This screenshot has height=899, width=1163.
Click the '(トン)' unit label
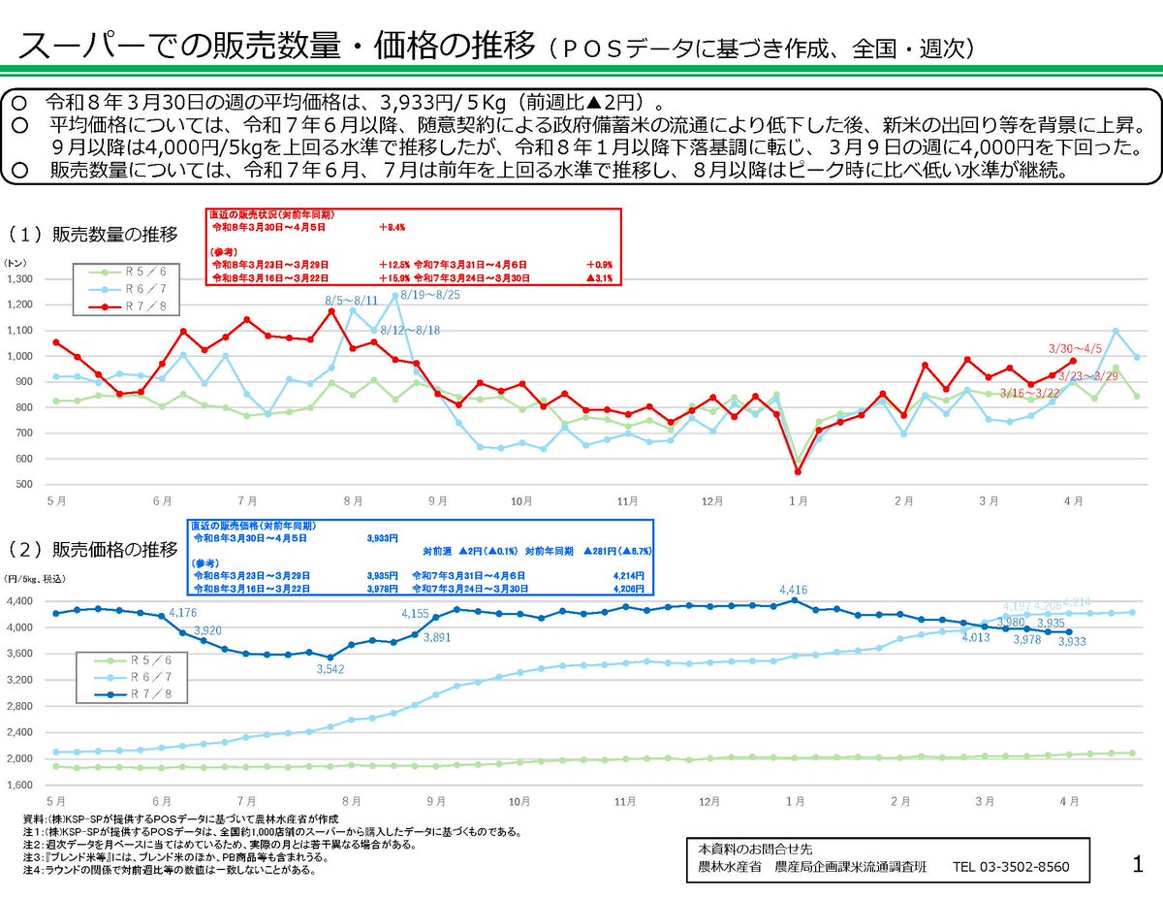(x=16, y=263)
